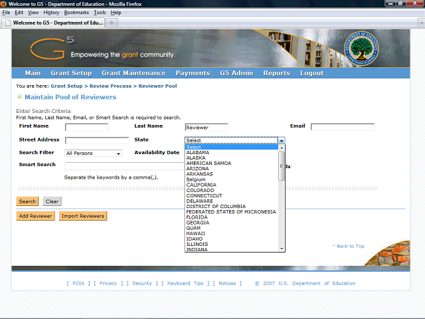Open the Grant Setup navigation item
Viewport: 425px width, 319px height.
coord(71,73)
